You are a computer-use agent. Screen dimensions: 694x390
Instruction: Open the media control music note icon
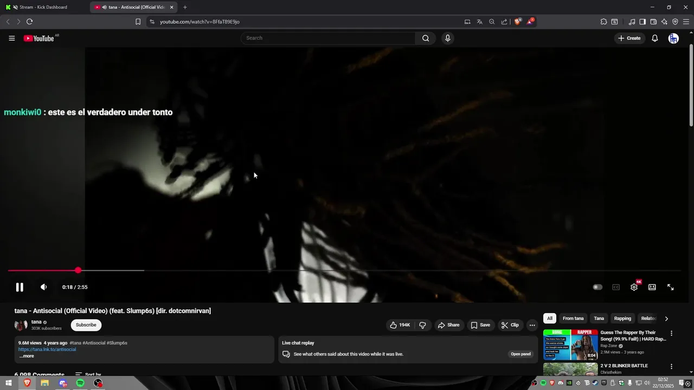coord(632,22)
